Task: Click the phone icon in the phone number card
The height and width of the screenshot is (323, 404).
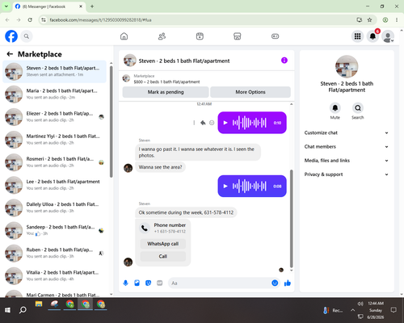Action: (x=145, y=229)
